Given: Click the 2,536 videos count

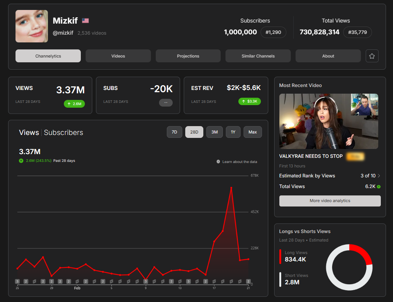Looking at the screenshot, I should click(92, 33).
